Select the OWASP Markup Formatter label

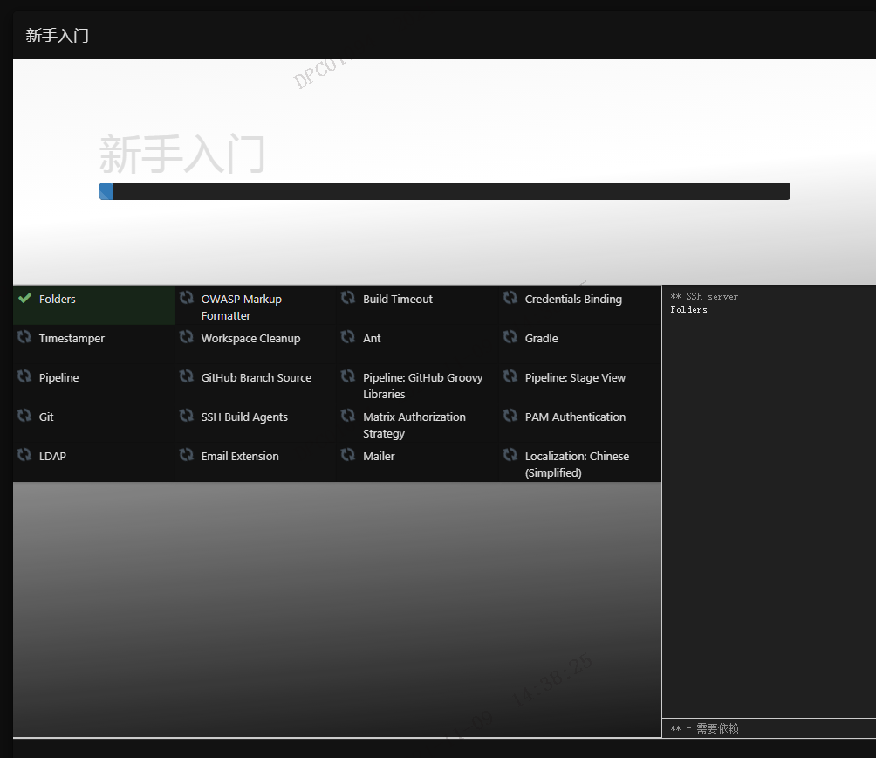(242, 307)
